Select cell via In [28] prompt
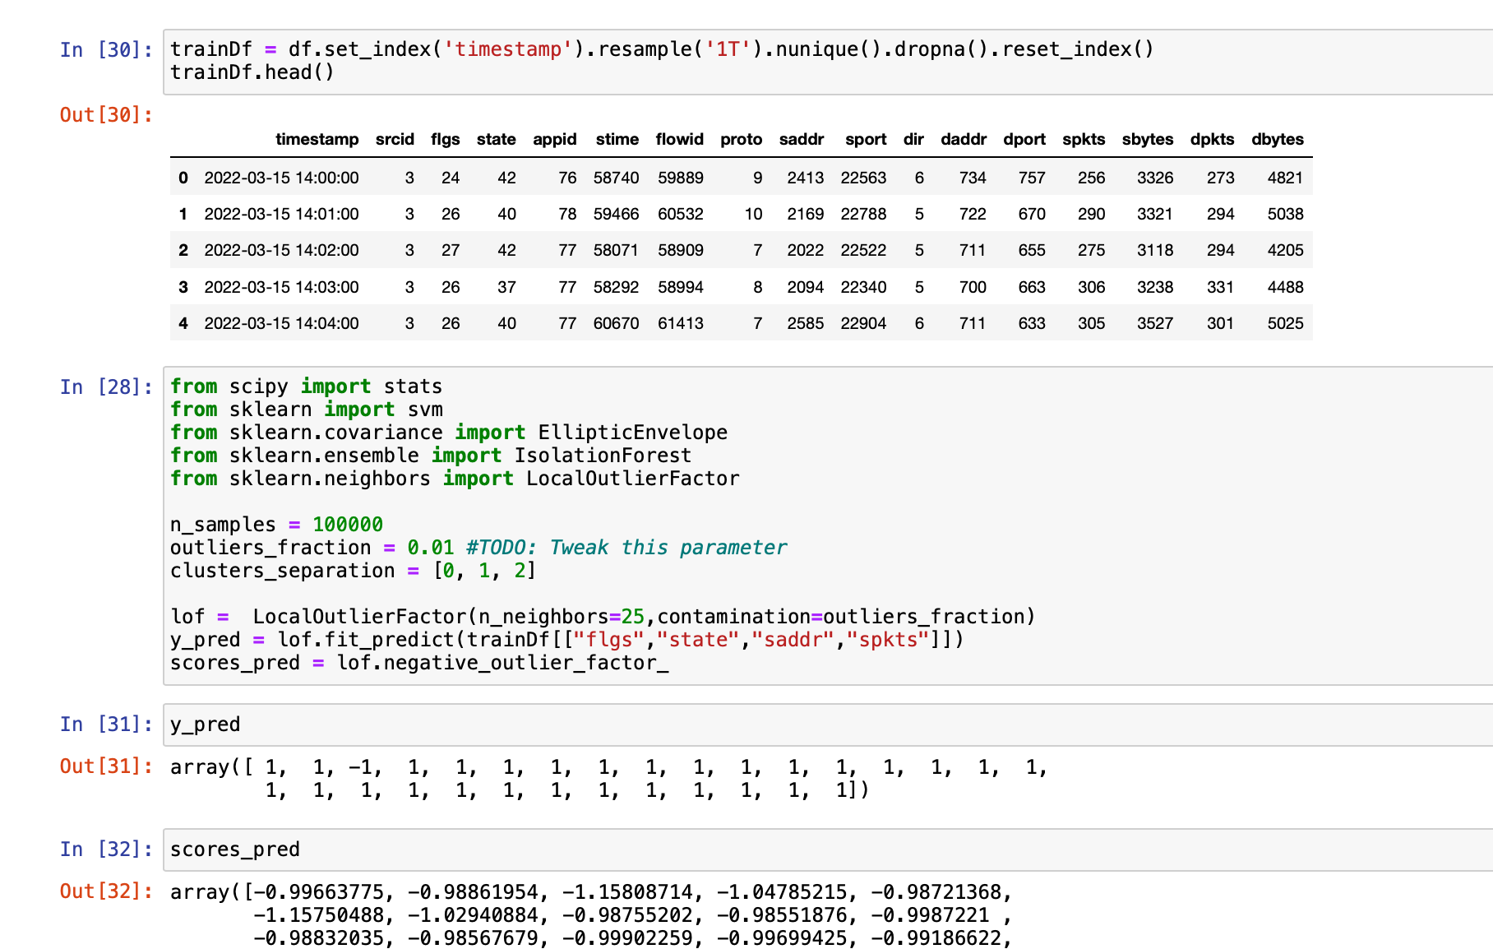Screen dimensions: 1493x949 tap(106, 387)
